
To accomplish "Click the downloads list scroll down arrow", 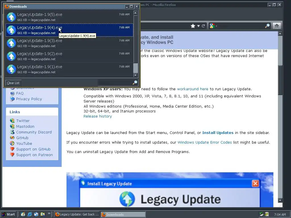I will (136, 75).
